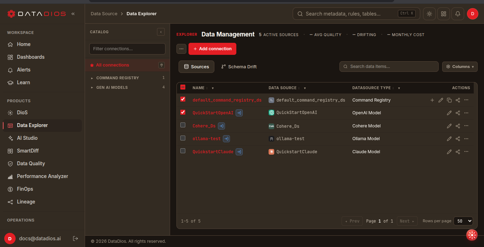Screen dimensions: 484x247
Task: Click Filter connections input field
Action: click(x=127, y=49)
